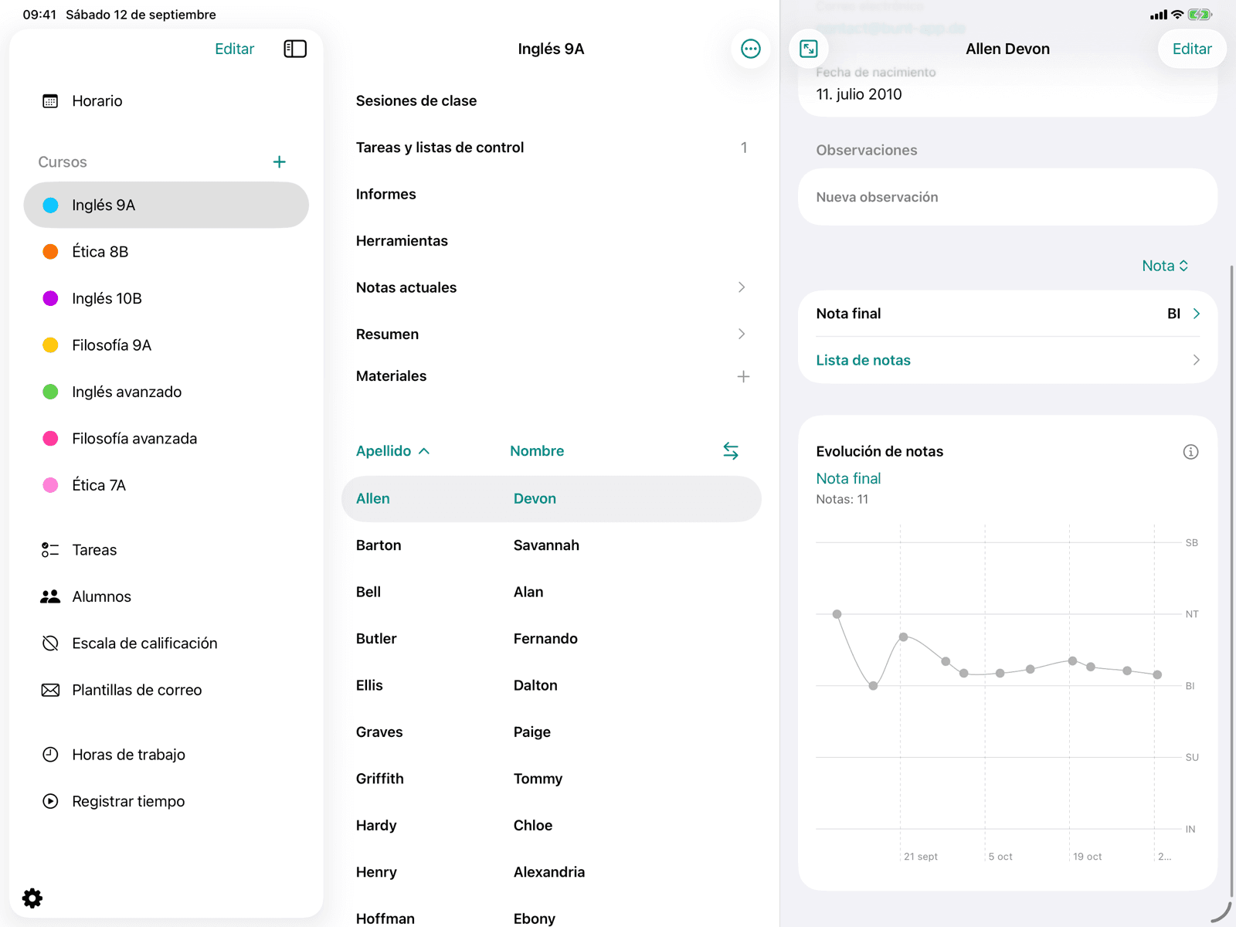Open Plantillas de correo
This screenshot has width=1236, height=927.
pyautogui.click(x=166, y=690)
